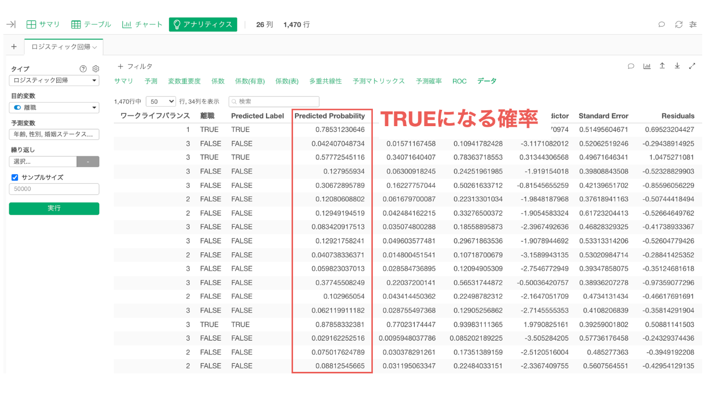
Task: Click the 離職 column header
Action: coord(207,116)
